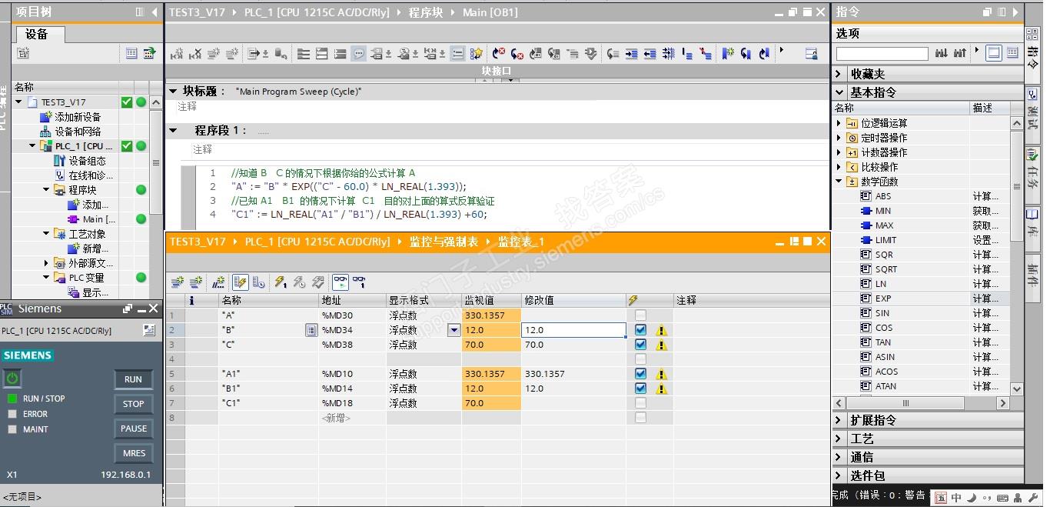Collapse the Basic instructions (基本指令) section
The image size is (1050, 507).
pyautogui.click(x=839, y=92)
